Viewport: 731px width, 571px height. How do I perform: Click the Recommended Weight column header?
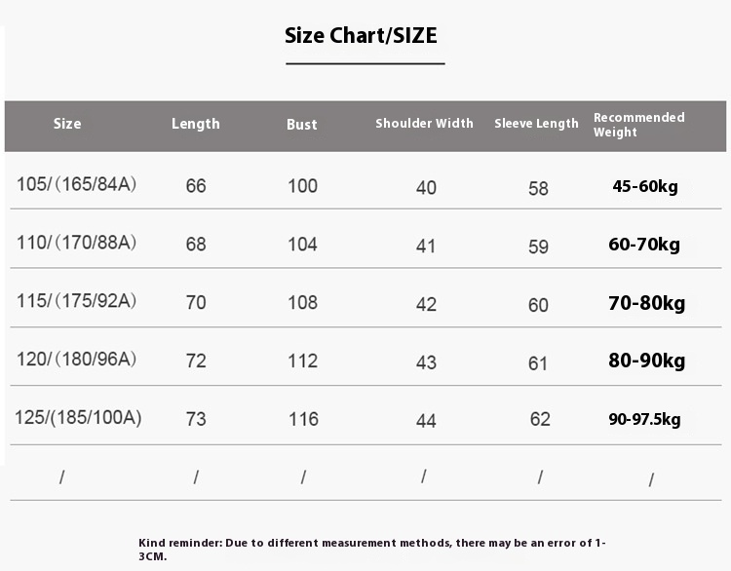(x=639, y=125)
